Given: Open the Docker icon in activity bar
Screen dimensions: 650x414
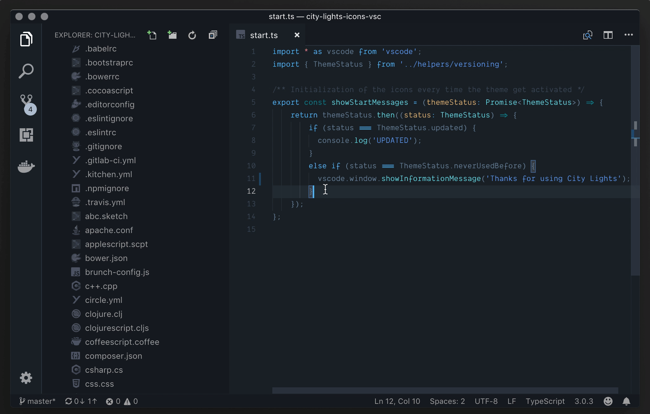Looking at the screenshot, I should click(x=26, y=166).
